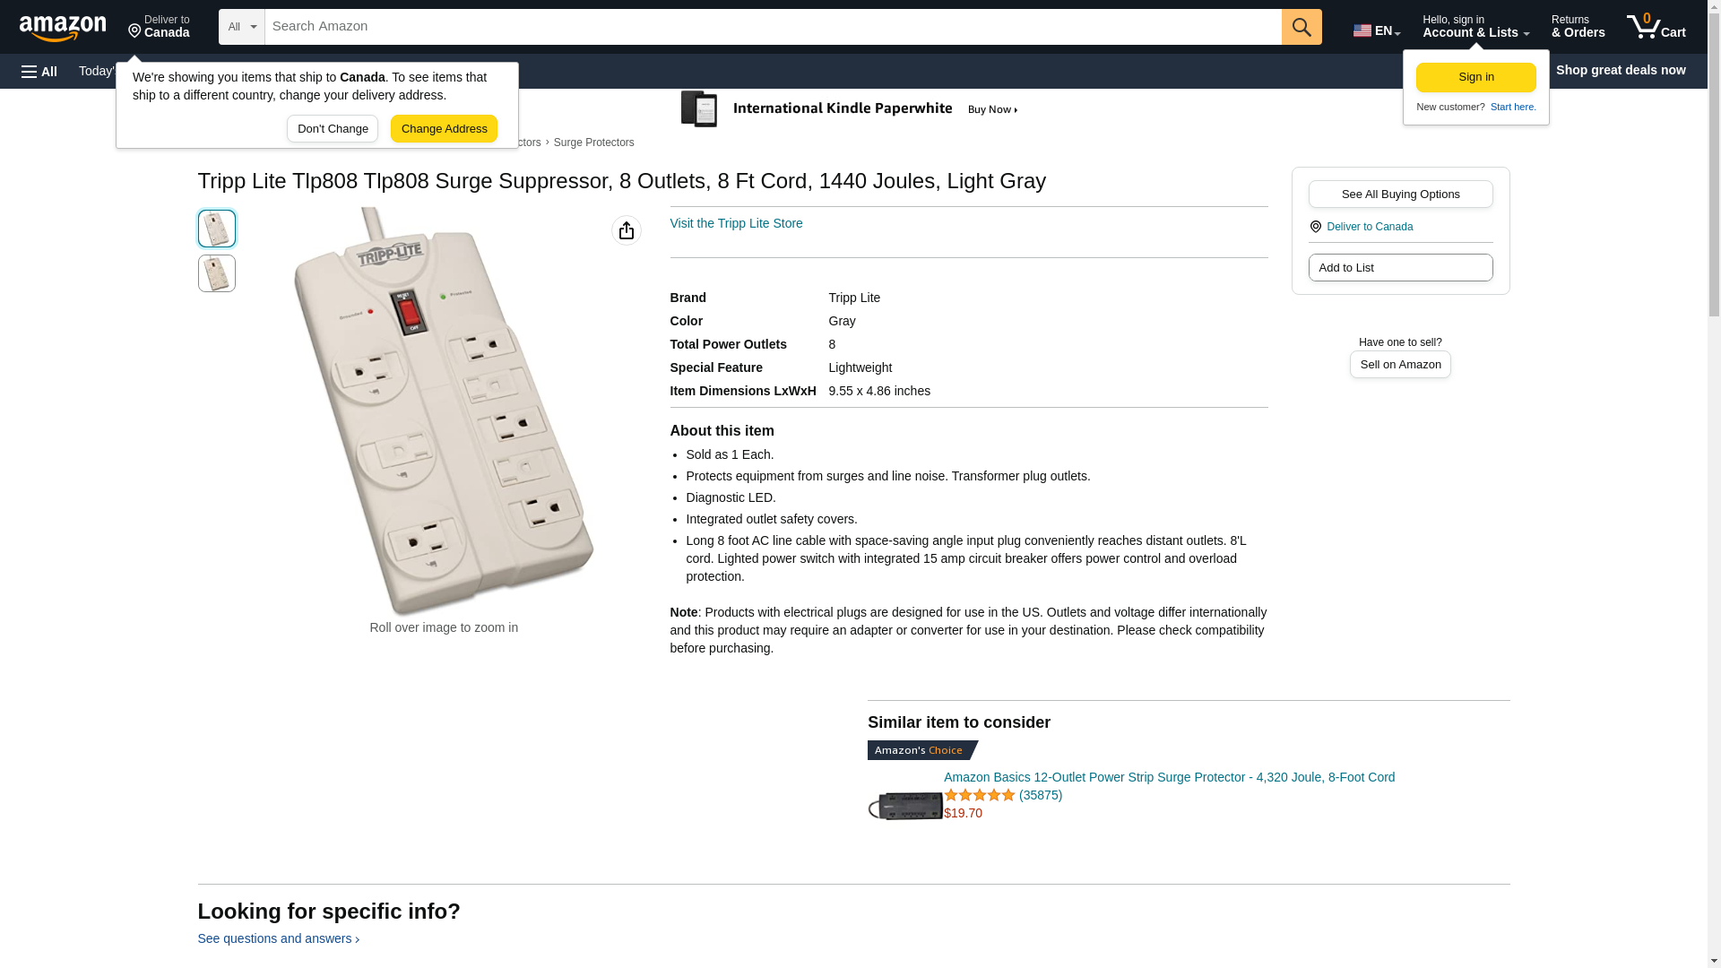Click the Amazon logo

[x=63, y=28]
